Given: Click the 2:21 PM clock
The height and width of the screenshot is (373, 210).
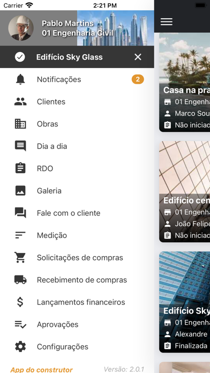Looking at the screenshot, I should [x=105, y=5].
